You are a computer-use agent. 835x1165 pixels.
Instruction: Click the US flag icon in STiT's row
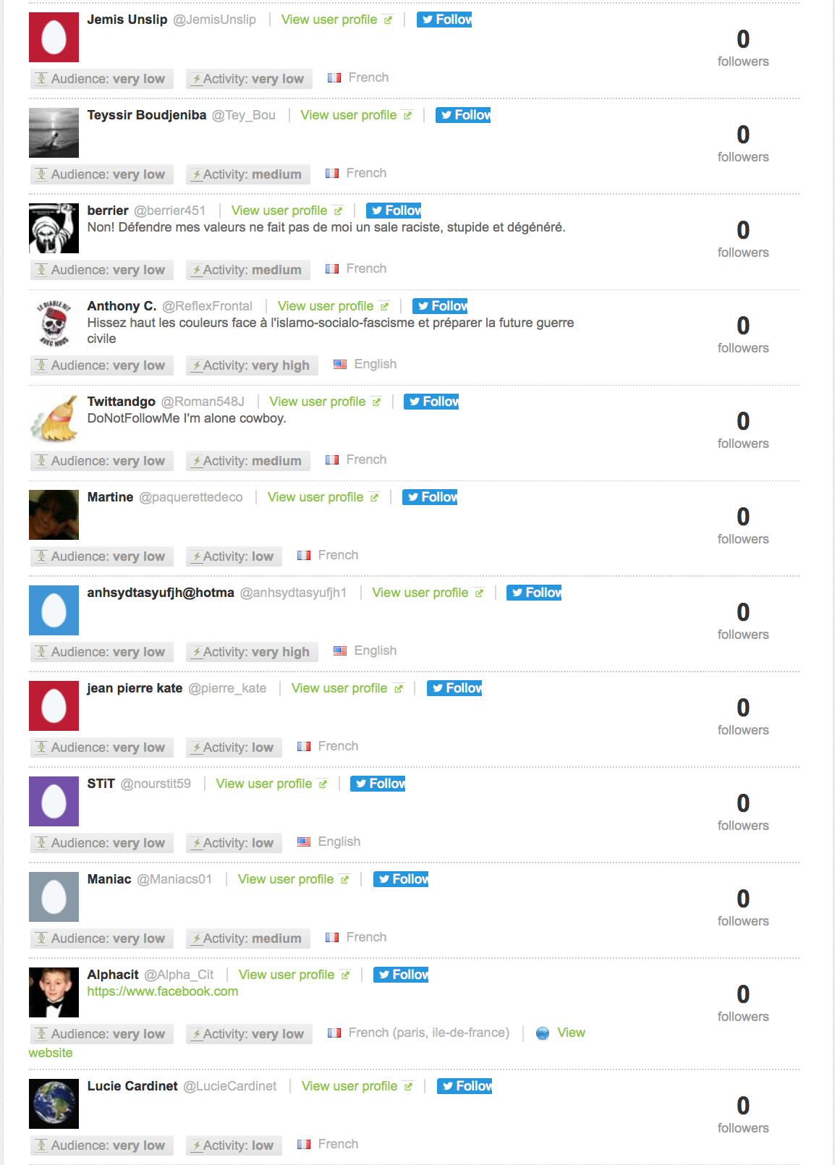pos(304,842)
